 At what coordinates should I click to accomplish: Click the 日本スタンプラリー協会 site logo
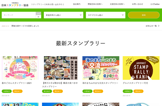tap(15, 5)
